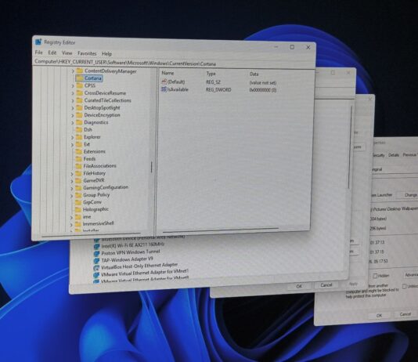Click the GamingConfiguration folder icon
Viewport: 418px width, 362px height.
tap(78, 187)
